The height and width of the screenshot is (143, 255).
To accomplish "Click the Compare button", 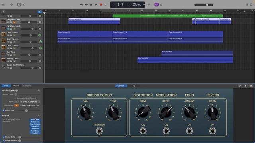I will [27, 86].
